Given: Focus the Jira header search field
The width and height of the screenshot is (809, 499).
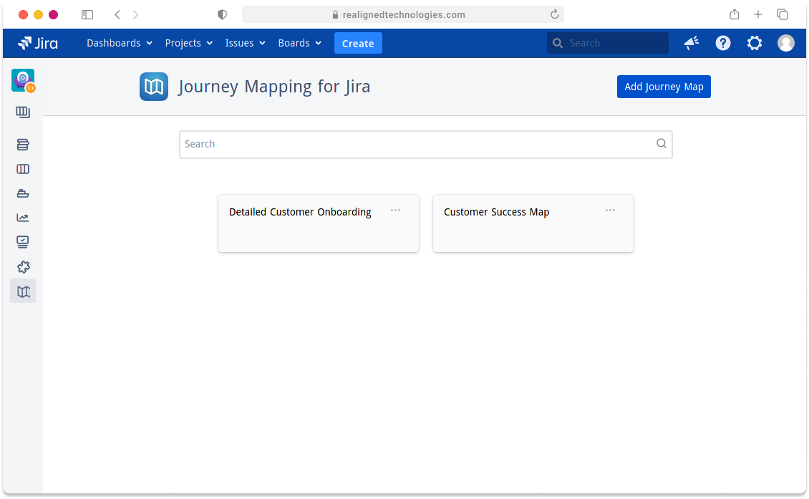Looking at the screenshot, I should pyautogui.click(x=608, y=44).
